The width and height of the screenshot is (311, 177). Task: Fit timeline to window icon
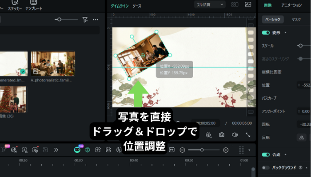tap(172, 150)
